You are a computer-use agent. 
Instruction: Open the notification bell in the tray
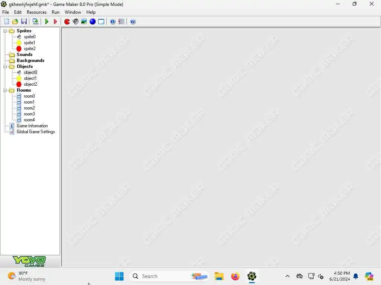coord(356,276)
